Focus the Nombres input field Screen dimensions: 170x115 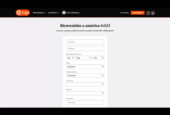(x=85, y=42)
